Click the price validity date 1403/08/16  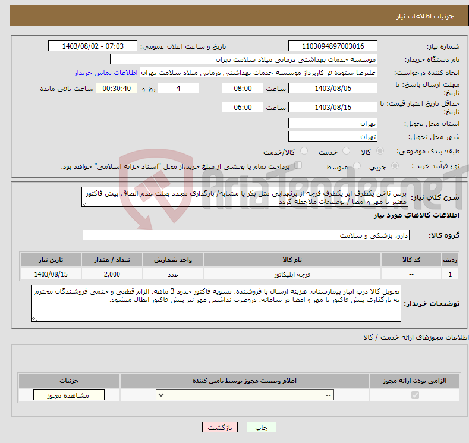(x=333, y=107)
